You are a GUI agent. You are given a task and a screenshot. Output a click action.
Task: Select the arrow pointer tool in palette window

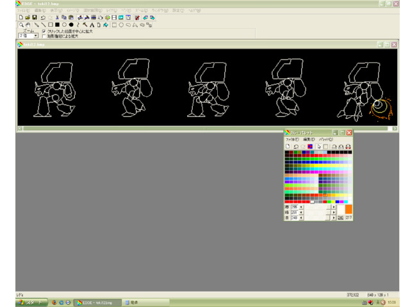pyautogui.click(x=319, y=146)
